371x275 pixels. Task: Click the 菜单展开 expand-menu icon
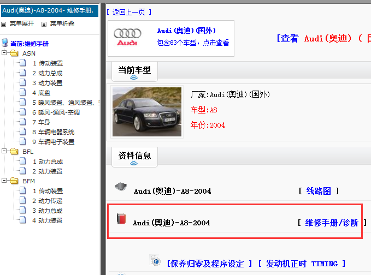point(3,24)
